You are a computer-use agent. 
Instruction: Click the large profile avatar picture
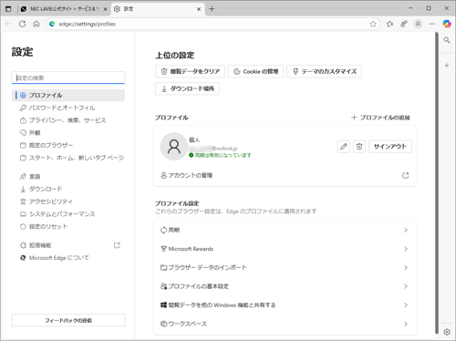click(x=174, y=147)
